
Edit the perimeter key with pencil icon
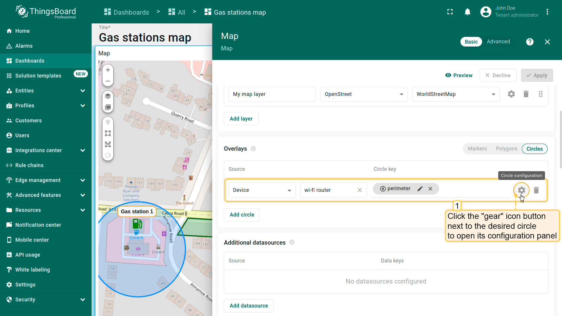click(x=420, y=189)
